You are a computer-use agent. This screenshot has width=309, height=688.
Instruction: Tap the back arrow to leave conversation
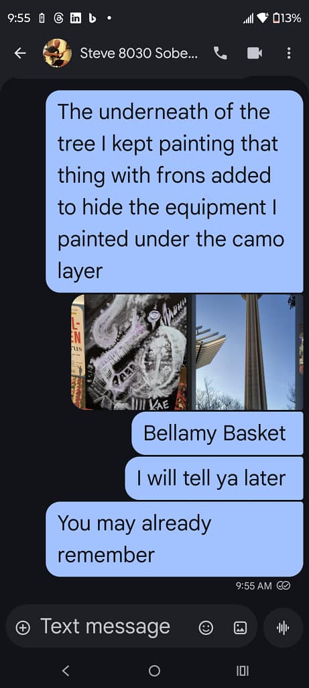19,53
